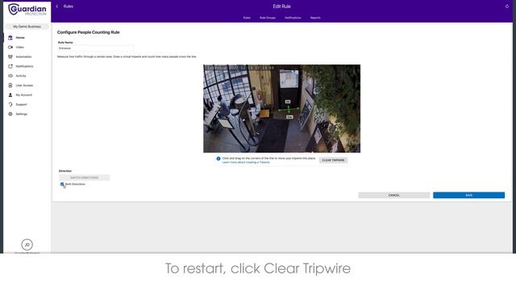516x290 pixels.
Task: Click the Configure People Counting Rule heading
Action: (88, 32)
